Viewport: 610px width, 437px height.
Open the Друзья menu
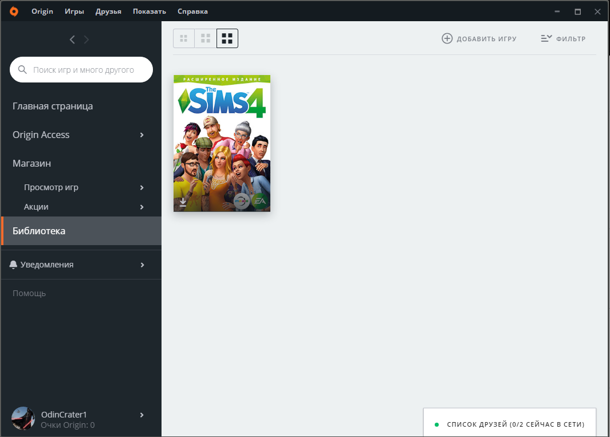(x=108, y=11)
